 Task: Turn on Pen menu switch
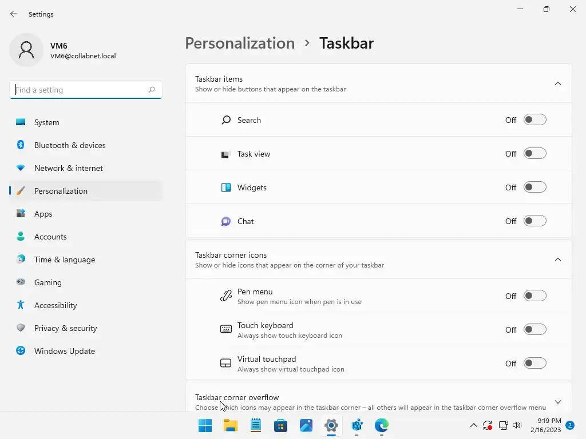535,296
